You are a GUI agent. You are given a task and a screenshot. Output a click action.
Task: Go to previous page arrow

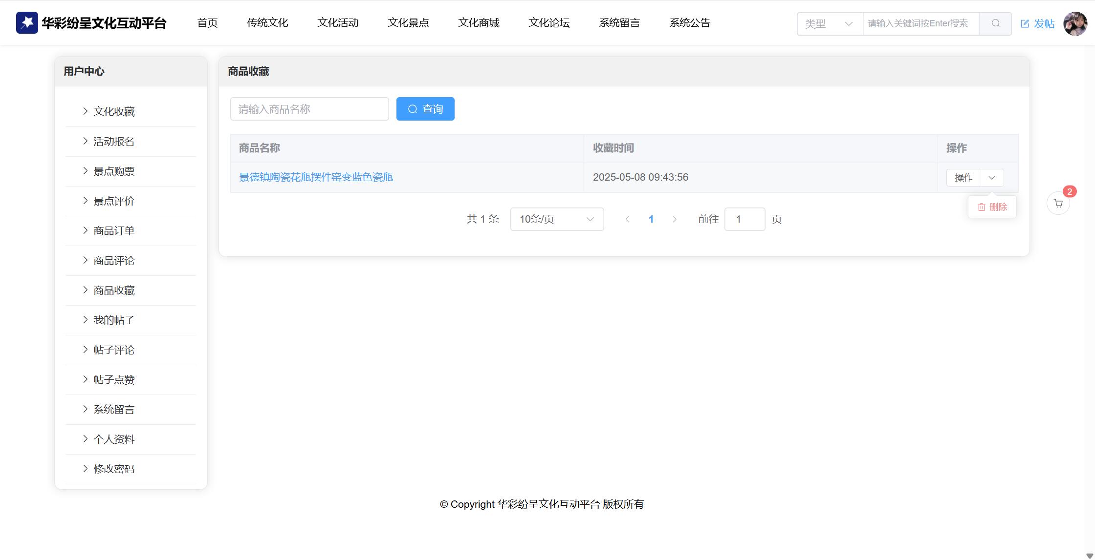(627, 219)
